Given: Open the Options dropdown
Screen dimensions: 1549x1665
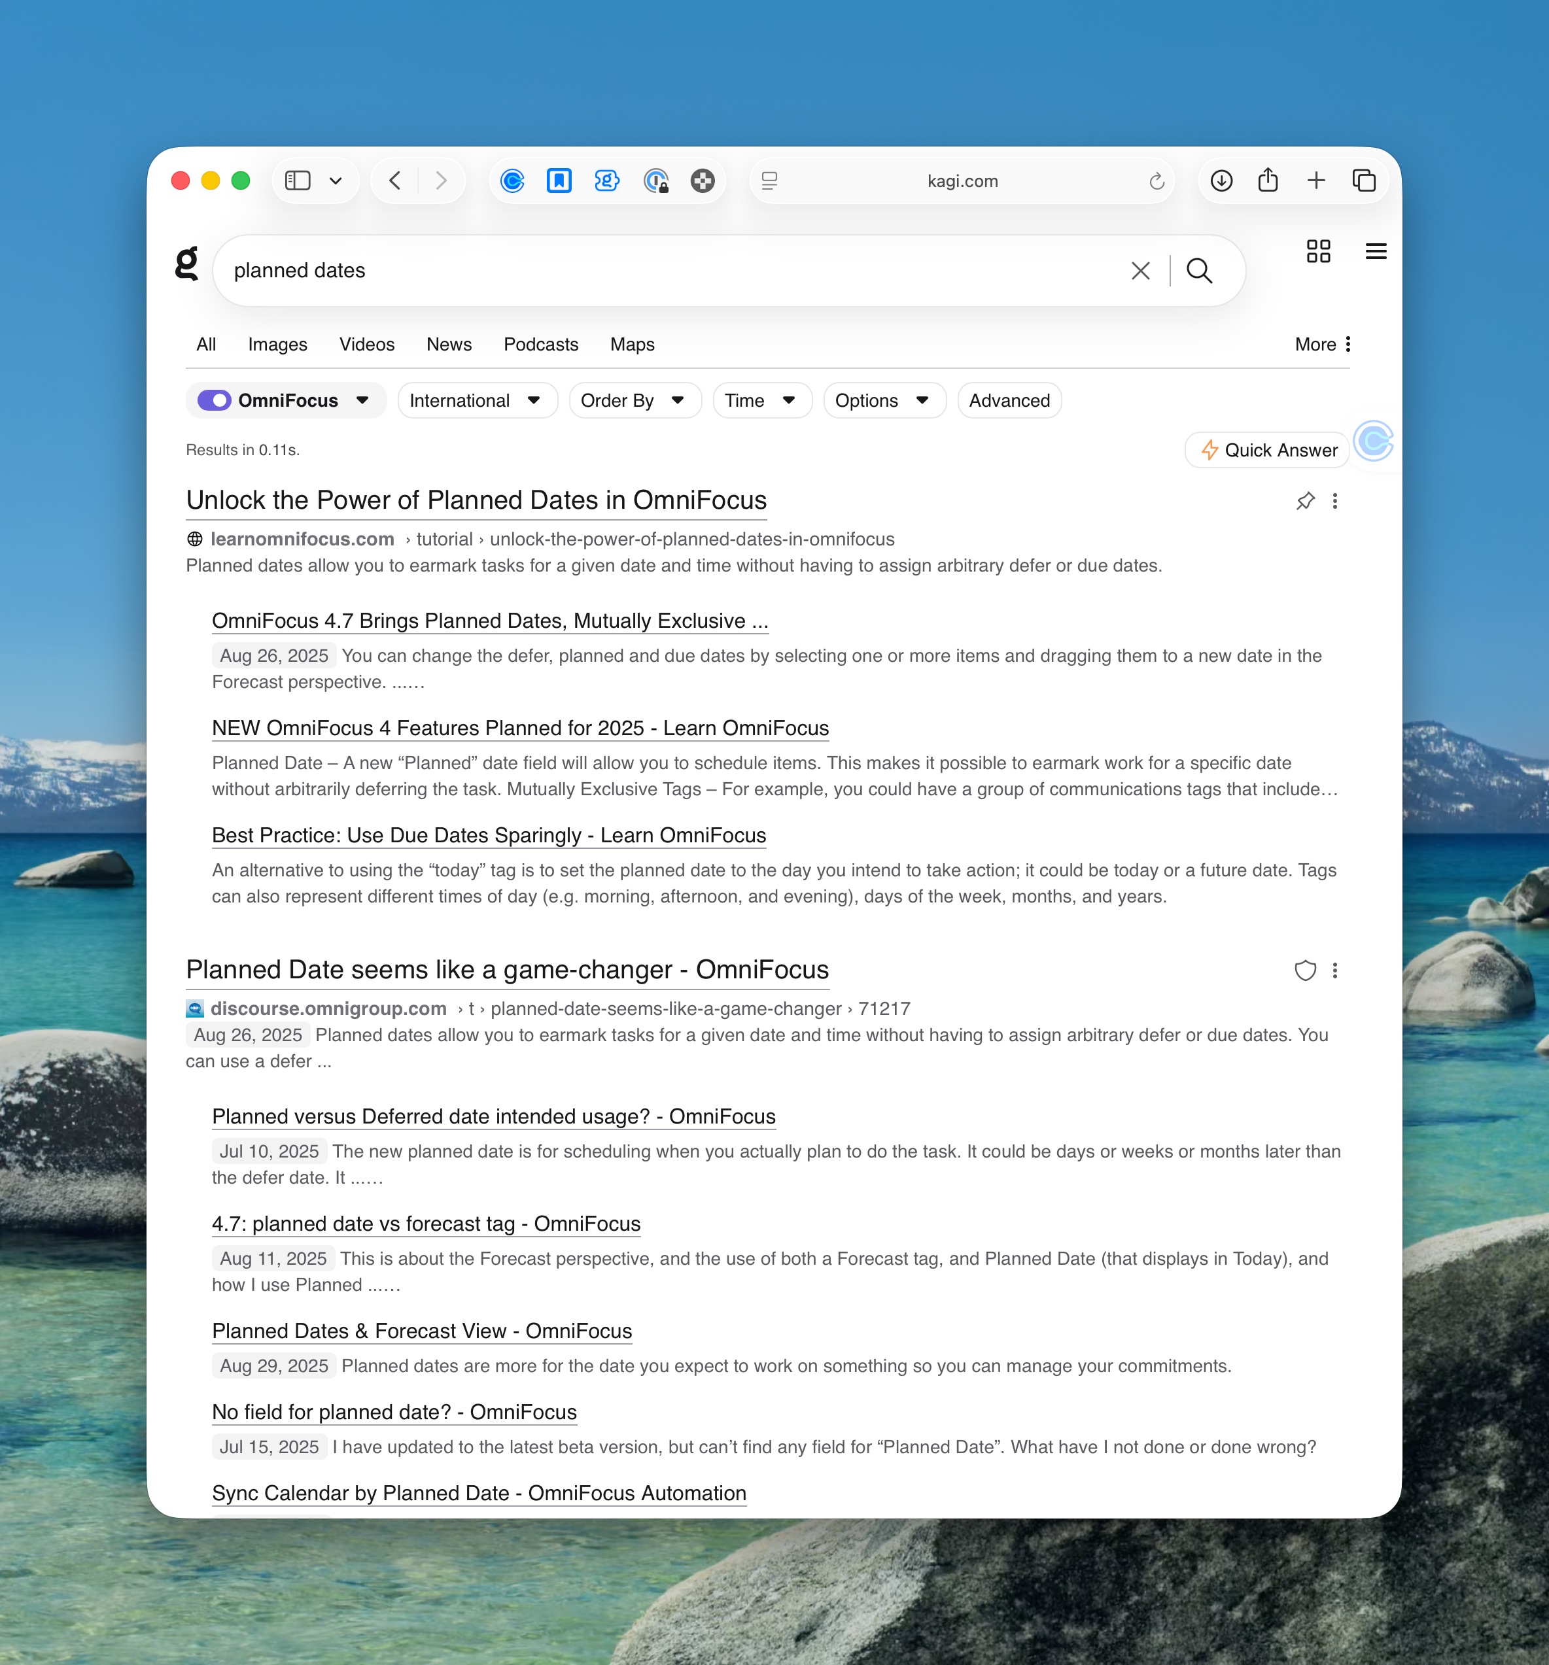Looking at the screenshot, I should tap(884, 400).
